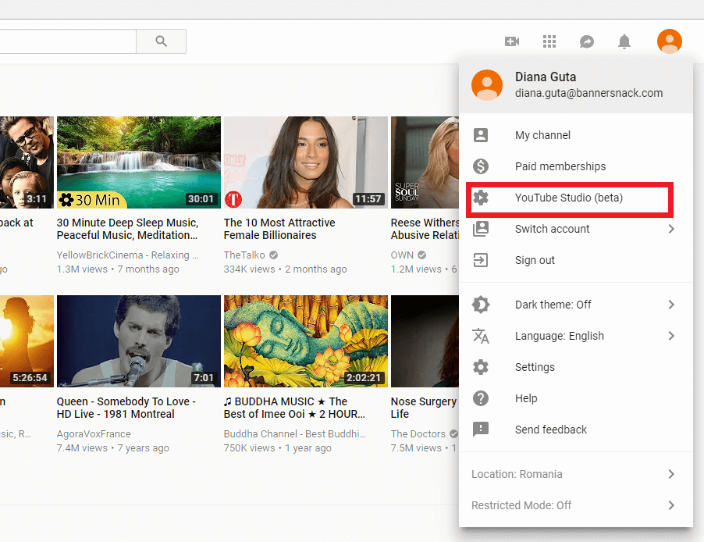Open the notifications bell

tap(624, 41)
